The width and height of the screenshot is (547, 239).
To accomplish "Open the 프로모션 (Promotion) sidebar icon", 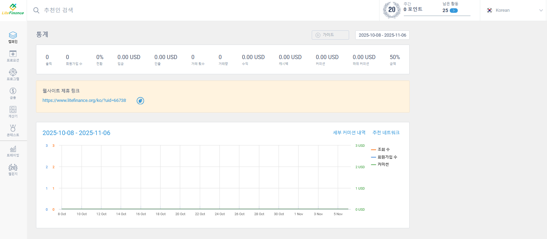I will pos(13,56).
